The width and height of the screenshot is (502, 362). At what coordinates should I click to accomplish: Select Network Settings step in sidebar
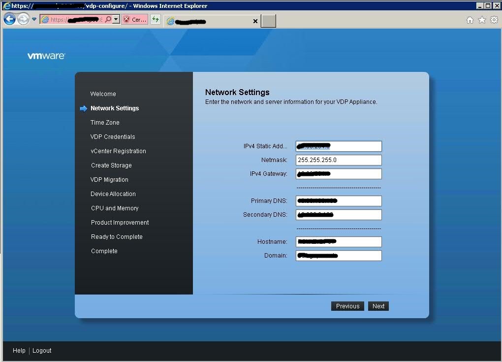click(x=115, y=108)
